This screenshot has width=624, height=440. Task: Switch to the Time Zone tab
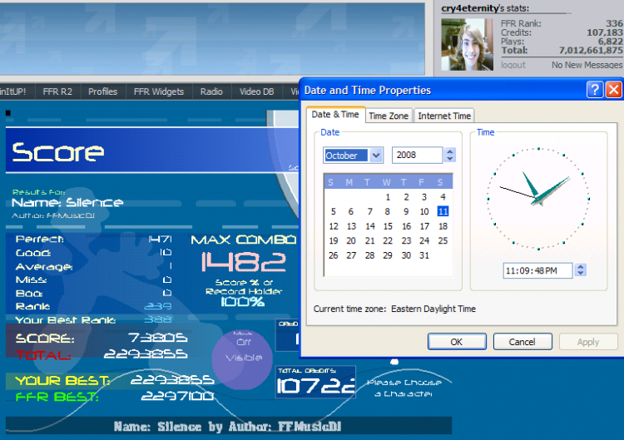389,116
